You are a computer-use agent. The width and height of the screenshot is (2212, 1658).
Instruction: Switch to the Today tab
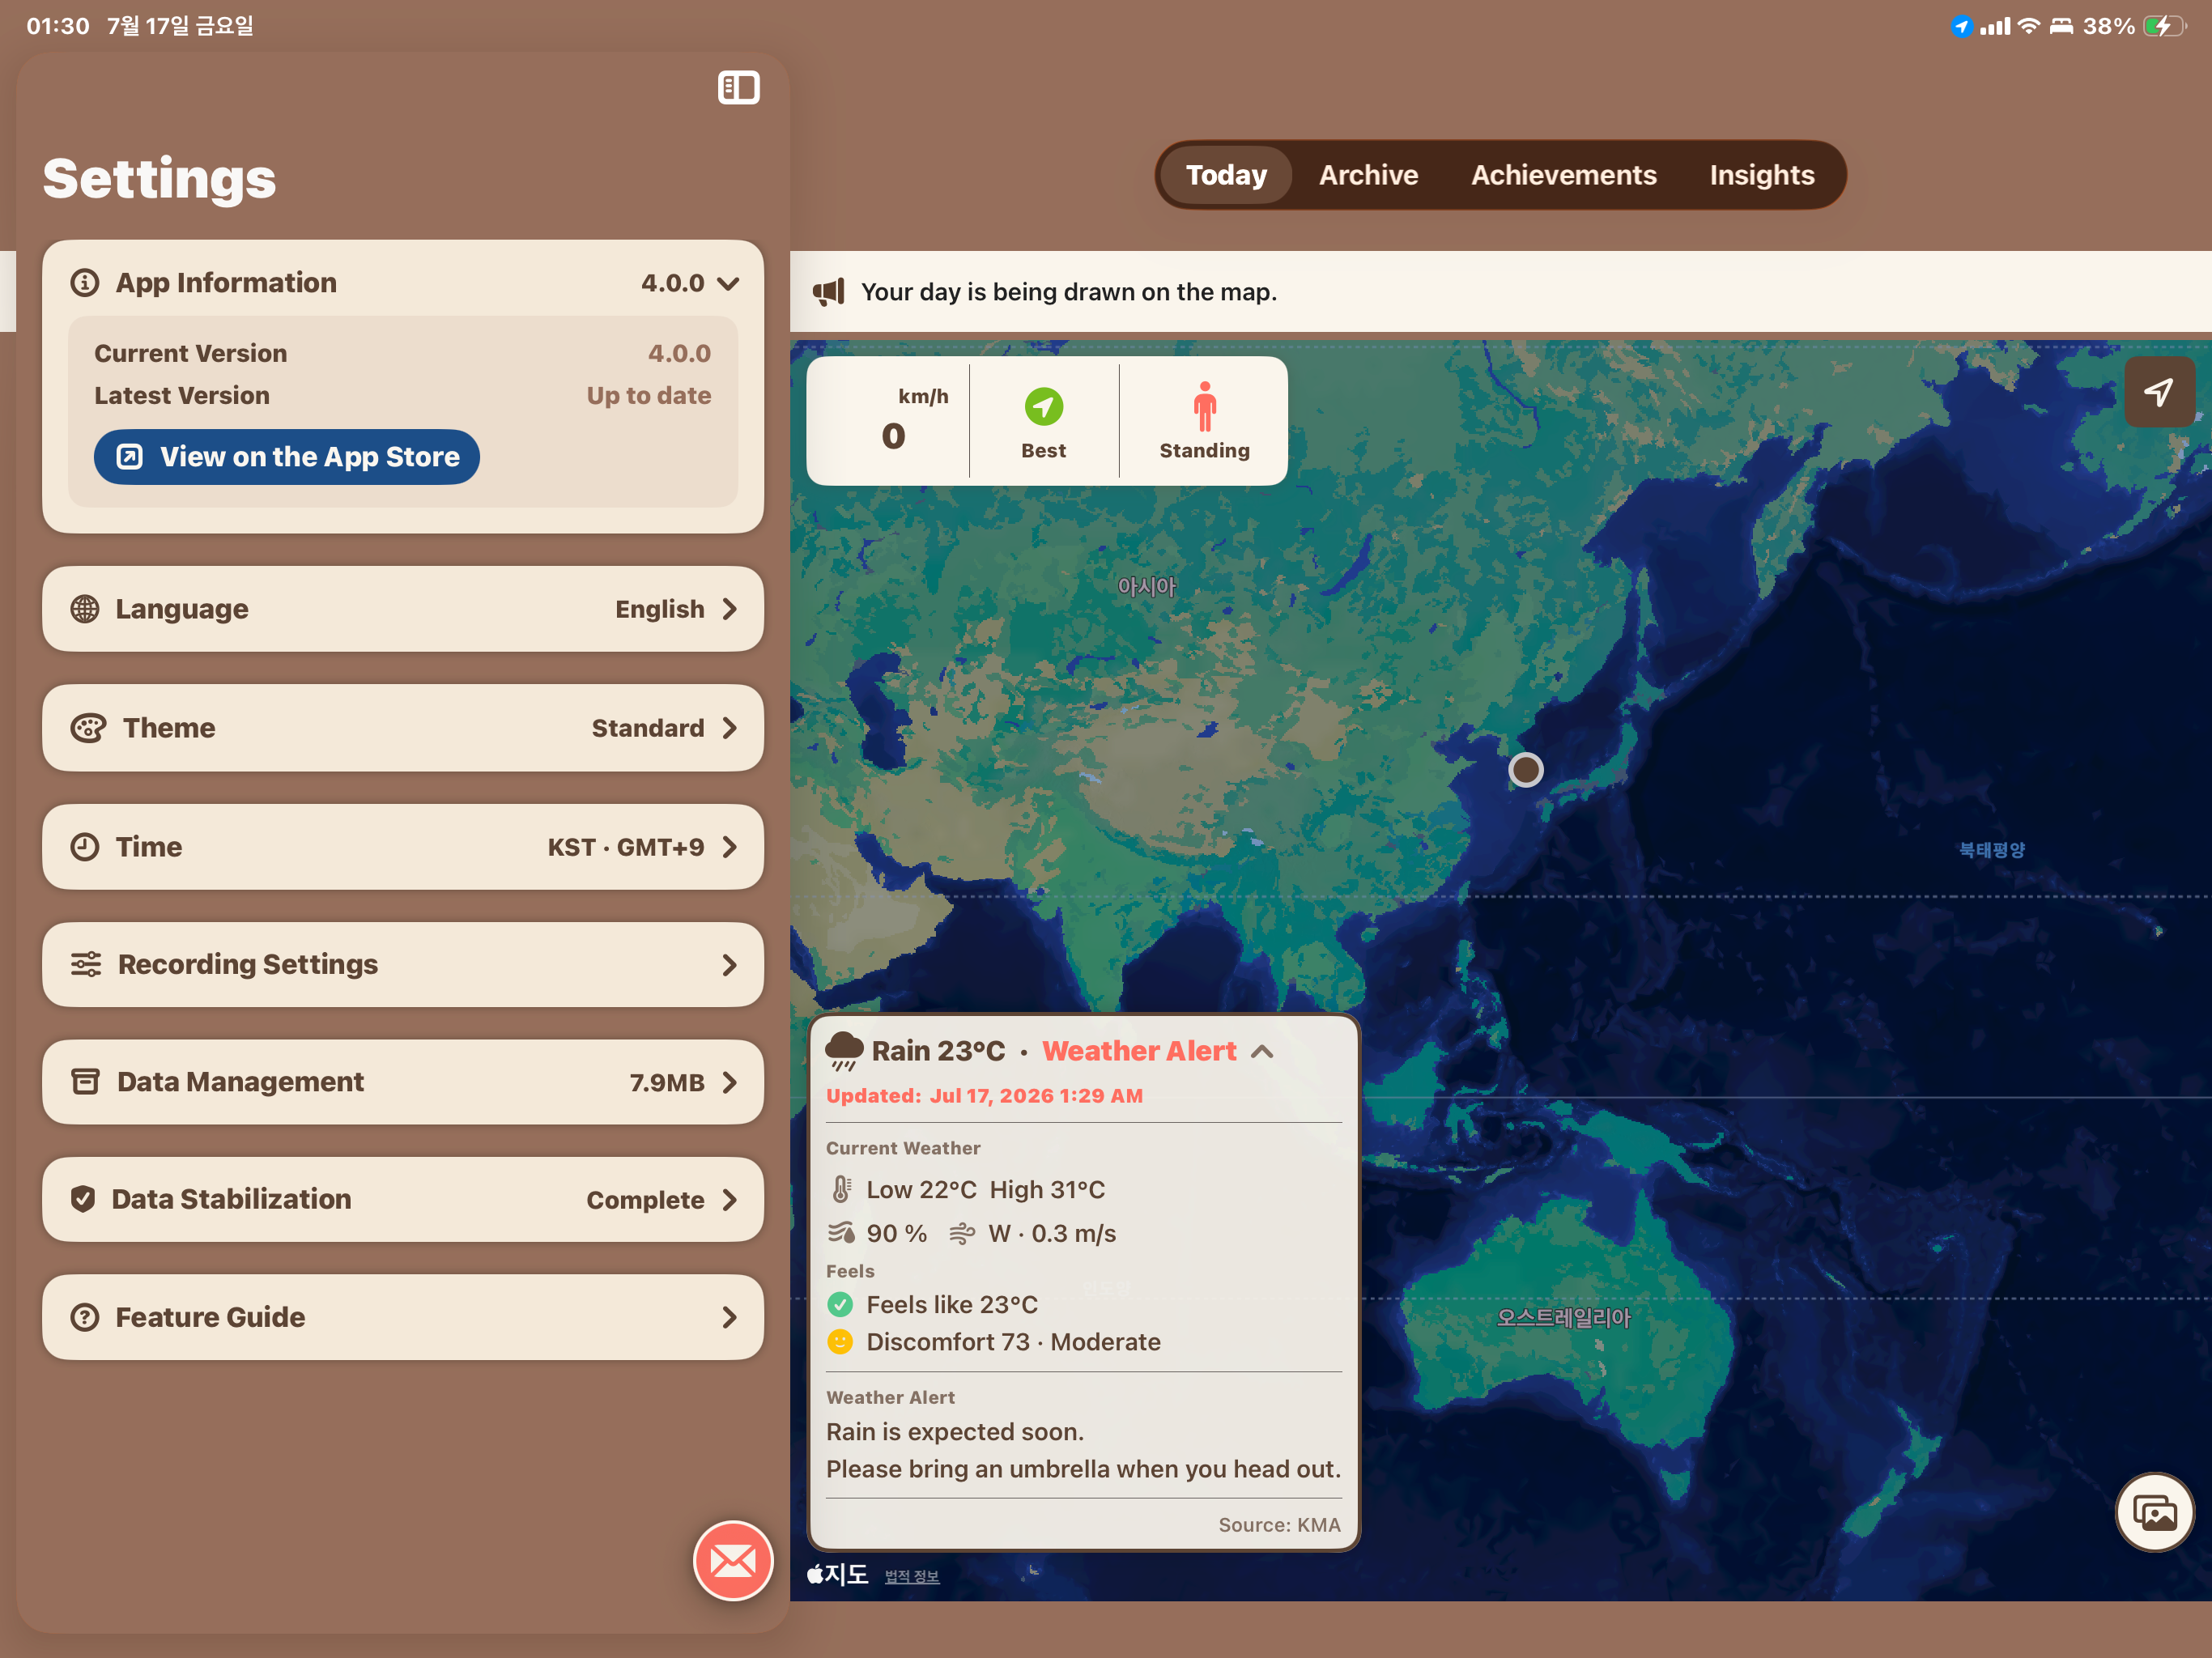point(1226,175)
